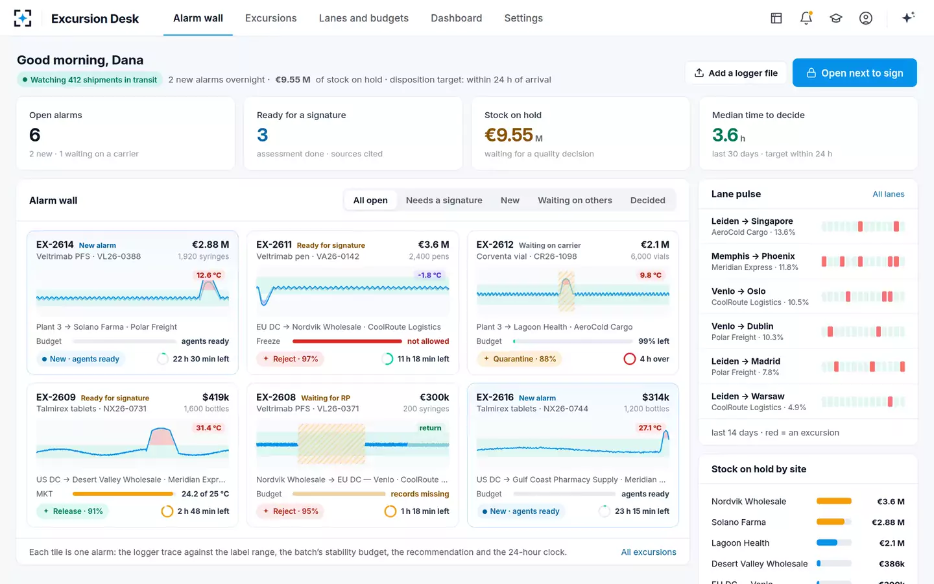
Task: Click the 4 h over clock ring on EX-2612
Action: tap(629, 359)
